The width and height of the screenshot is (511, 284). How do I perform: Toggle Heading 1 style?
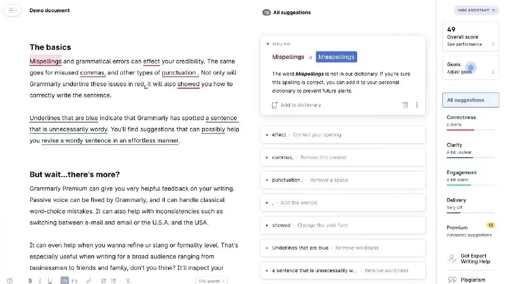[x=64, y=281]
